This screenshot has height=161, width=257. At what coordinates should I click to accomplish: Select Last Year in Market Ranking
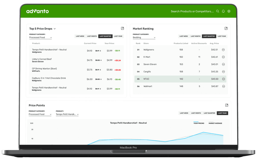(222, 36)
